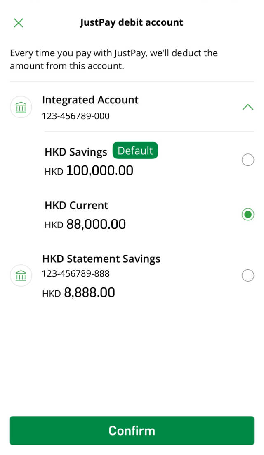264x455 pixels.
Task: Click the JustPay deduction description text
Action: point(113,60)
